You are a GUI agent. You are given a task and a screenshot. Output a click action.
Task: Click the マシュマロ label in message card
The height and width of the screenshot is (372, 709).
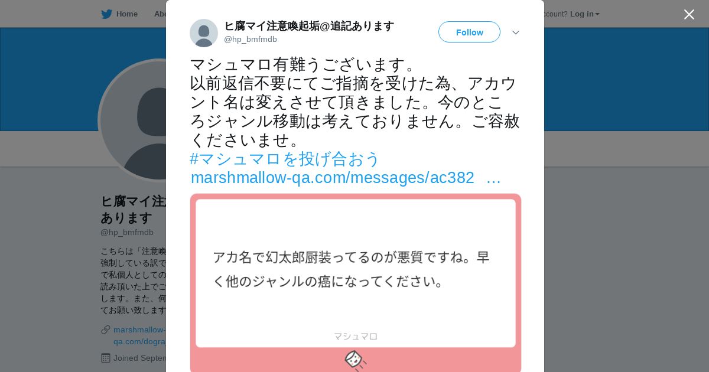(x=356, y=336)
